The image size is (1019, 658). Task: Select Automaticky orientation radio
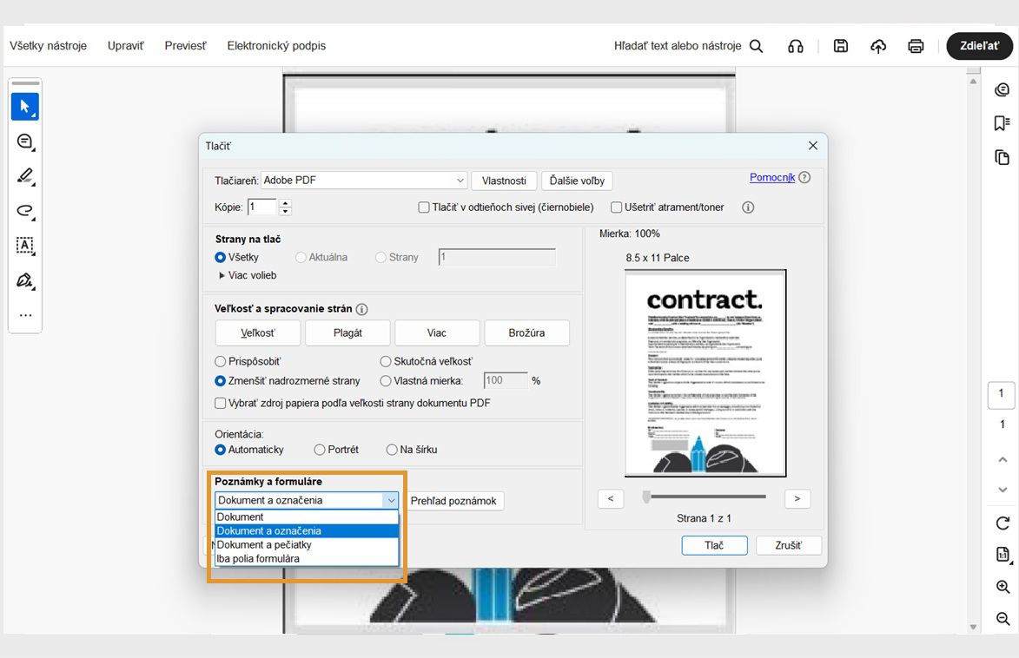pyautogui.click(x=221, y=450)
